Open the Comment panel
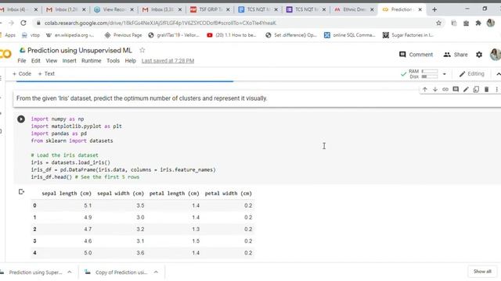 point(416,55)
